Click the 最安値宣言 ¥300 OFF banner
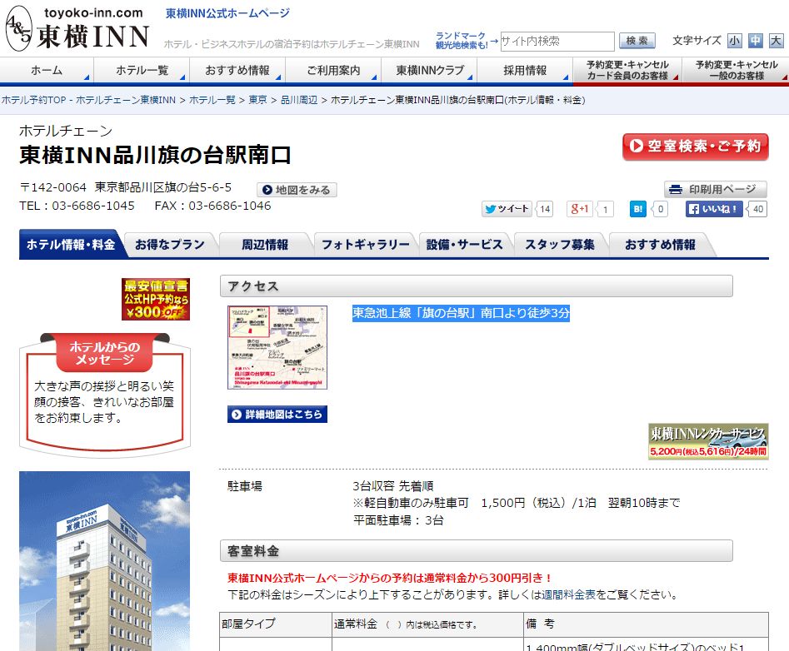 [x=156, y=299]
